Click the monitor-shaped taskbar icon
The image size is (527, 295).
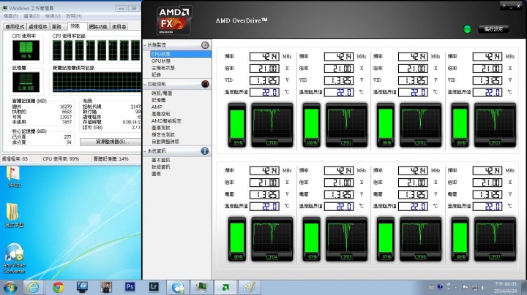point(82,287)
